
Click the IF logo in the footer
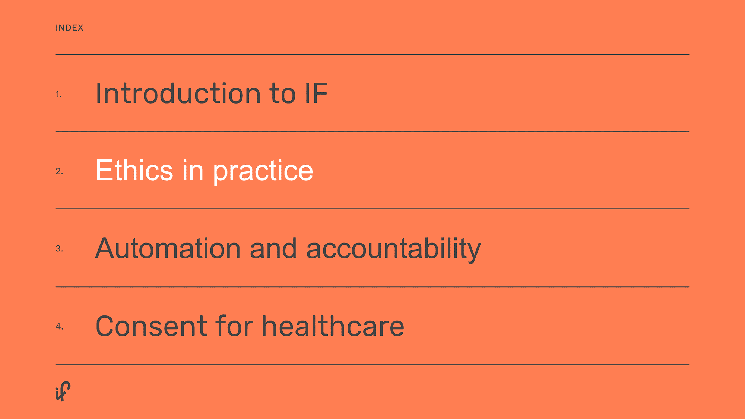[63, 391]
